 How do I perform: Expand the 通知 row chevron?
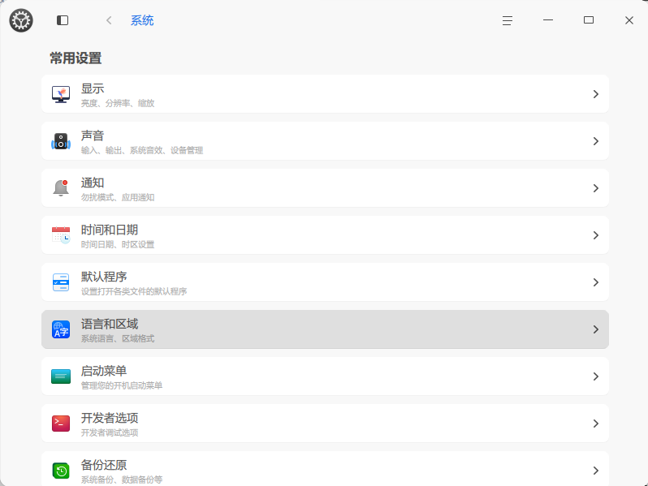(x=595, y=188)
